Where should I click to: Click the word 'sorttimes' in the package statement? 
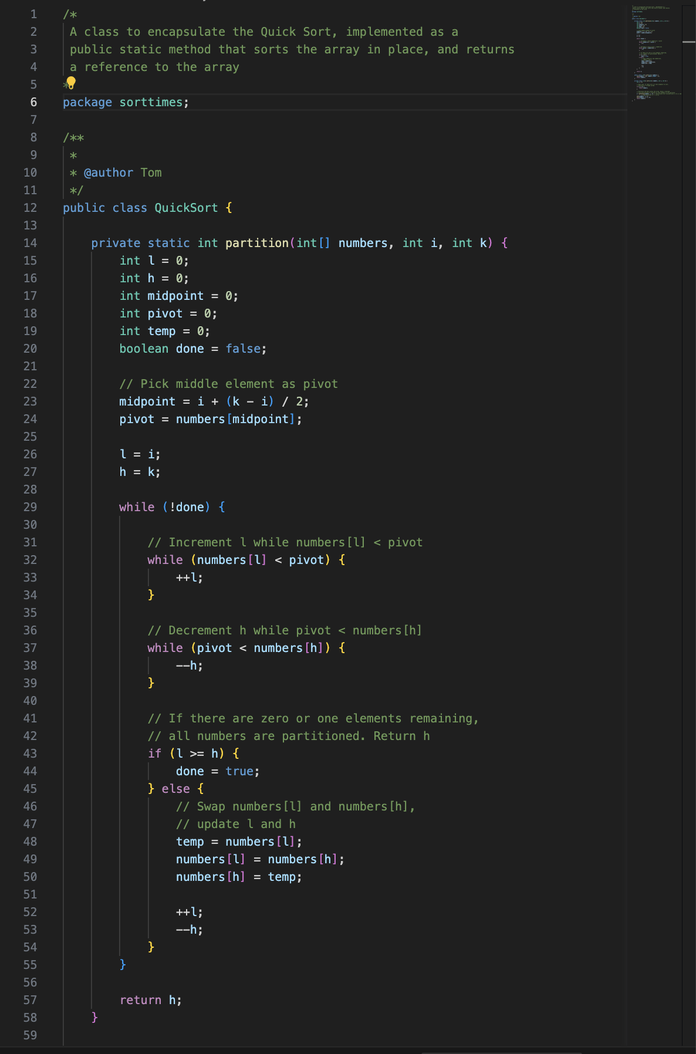(x=151, y=102)
